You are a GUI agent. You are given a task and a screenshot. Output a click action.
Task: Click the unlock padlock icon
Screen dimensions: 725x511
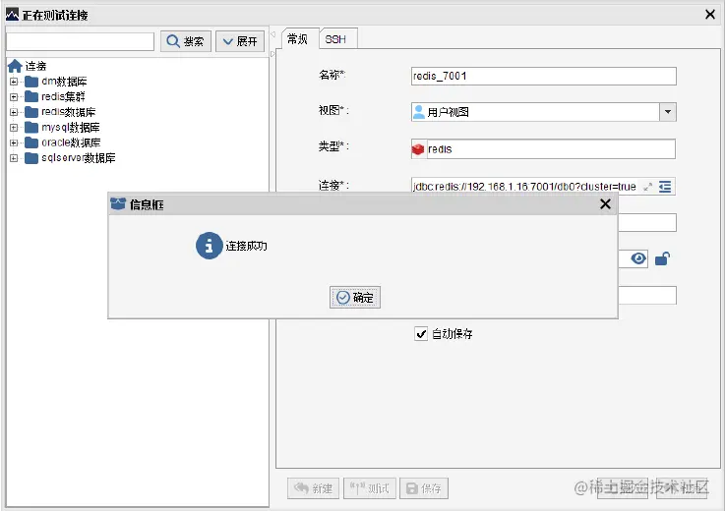(663, 258)
